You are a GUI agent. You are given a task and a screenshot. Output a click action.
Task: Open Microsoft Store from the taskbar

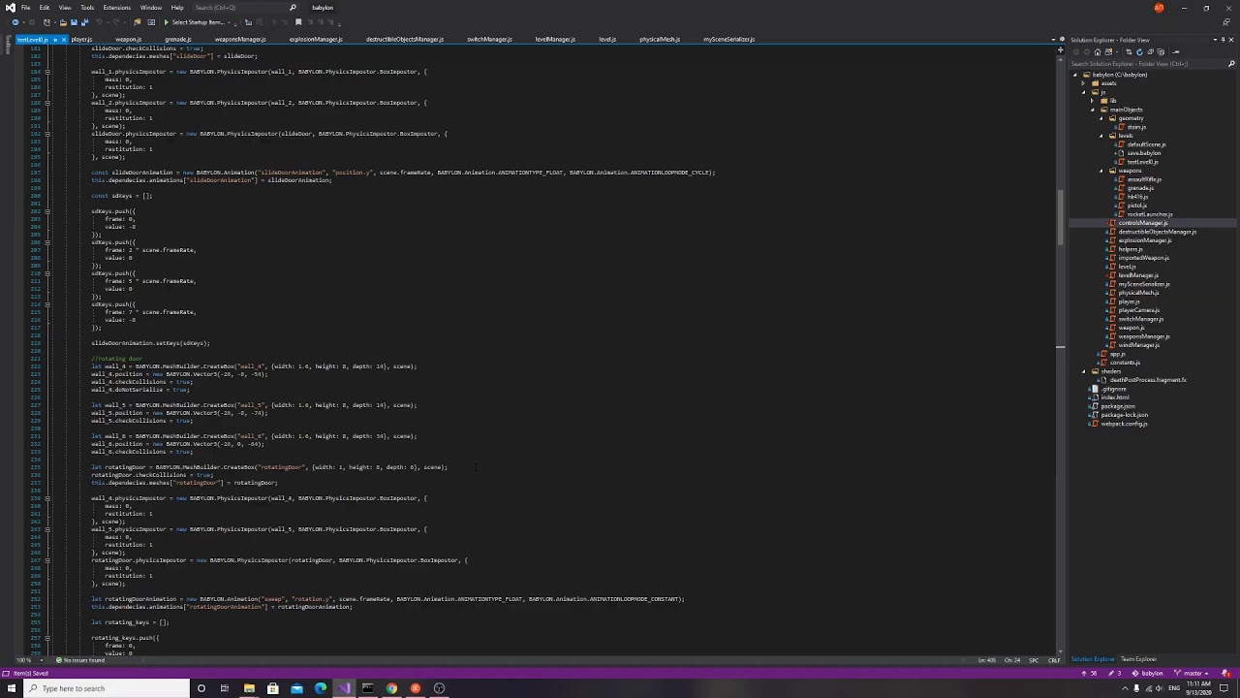(x=273, y=688)
